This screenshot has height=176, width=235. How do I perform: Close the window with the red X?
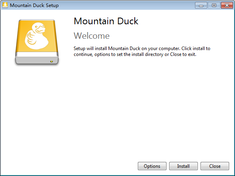[226, 5]
